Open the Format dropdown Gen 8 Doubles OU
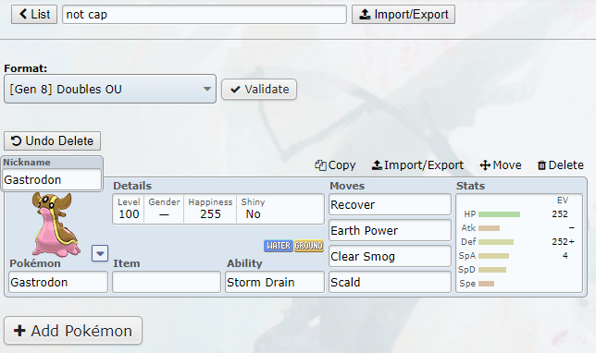 pos(110,89)
